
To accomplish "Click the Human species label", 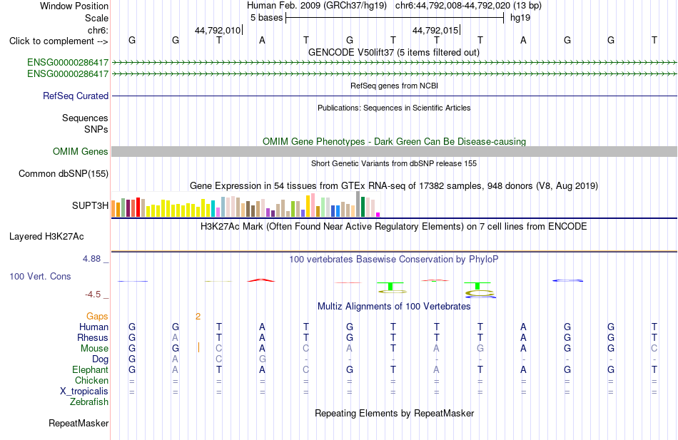I will [93, 327].
